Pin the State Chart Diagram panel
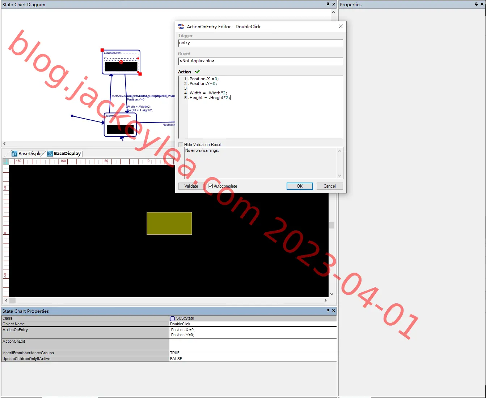This screenshot has width=486, height=398. click(328, 4)
